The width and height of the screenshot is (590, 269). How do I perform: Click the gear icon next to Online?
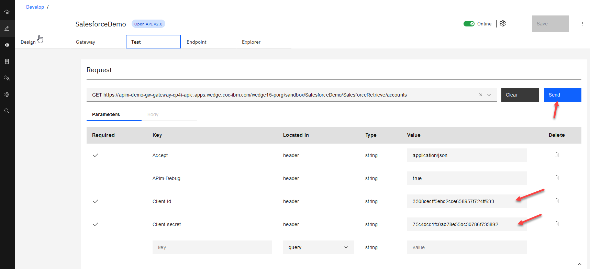coord(503,23)
